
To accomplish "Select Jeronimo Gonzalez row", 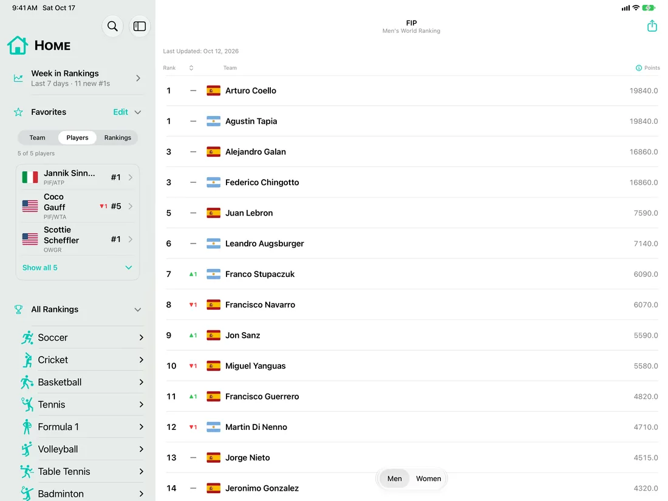I will [x=412, y=488].
